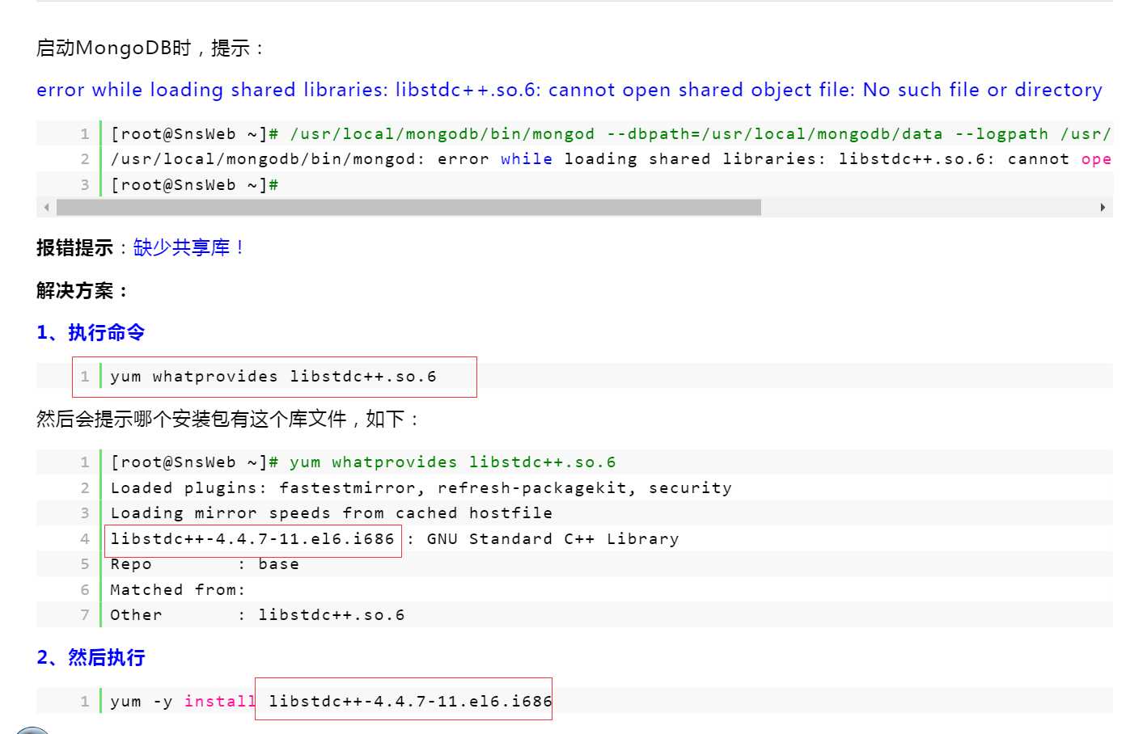
Task: Click the blue error message about libstdc++.so.6
Action: 569,90
